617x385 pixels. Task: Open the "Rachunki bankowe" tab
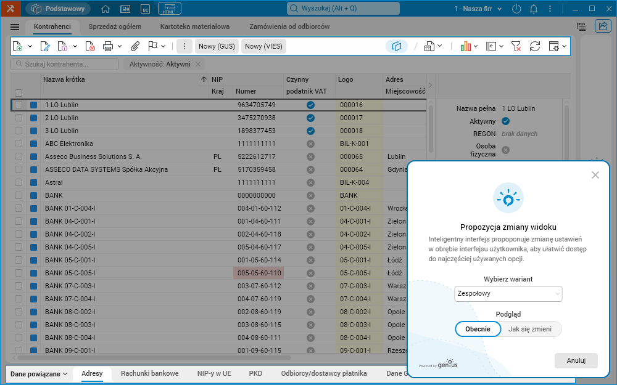(x=149, y=373)
